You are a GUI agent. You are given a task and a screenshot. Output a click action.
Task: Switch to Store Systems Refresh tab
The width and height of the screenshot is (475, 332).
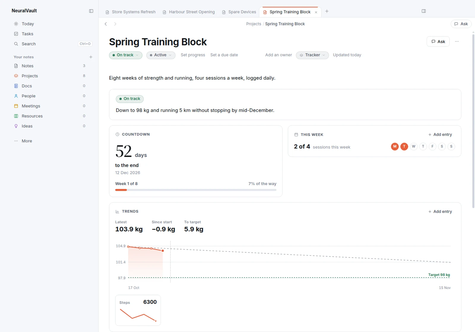point(131,12)
